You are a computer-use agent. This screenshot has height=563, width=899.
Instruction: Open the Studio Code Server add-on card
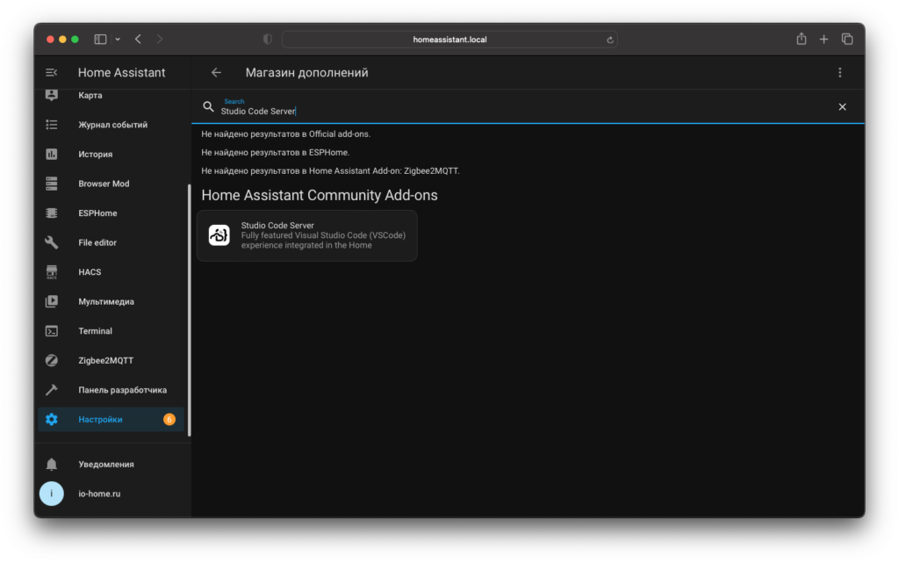tap(306, 235)
